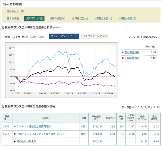Click the blue 野村東証指数 legend color square
Screen dimensions: 162x146
click(x=123, y=52)
